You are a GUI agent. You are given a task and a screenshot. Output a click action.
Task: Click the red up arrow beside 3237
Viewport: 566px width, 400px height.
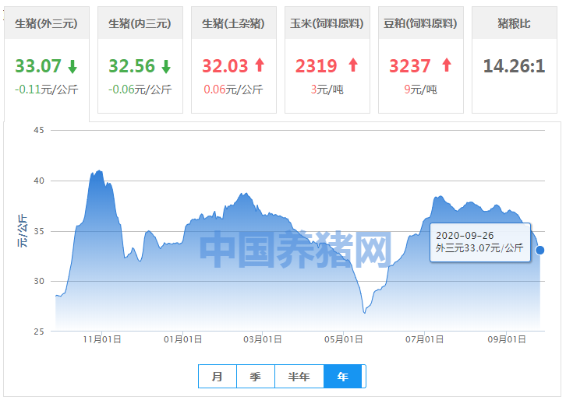click(447, 65)
